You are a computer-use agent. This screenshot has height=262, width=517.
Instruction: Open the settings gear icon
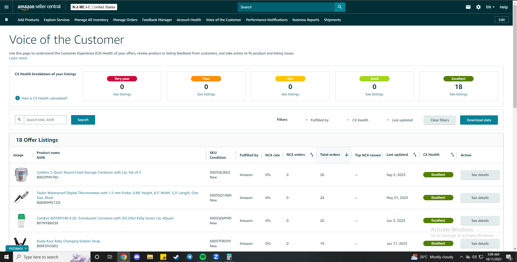(478, 7)
